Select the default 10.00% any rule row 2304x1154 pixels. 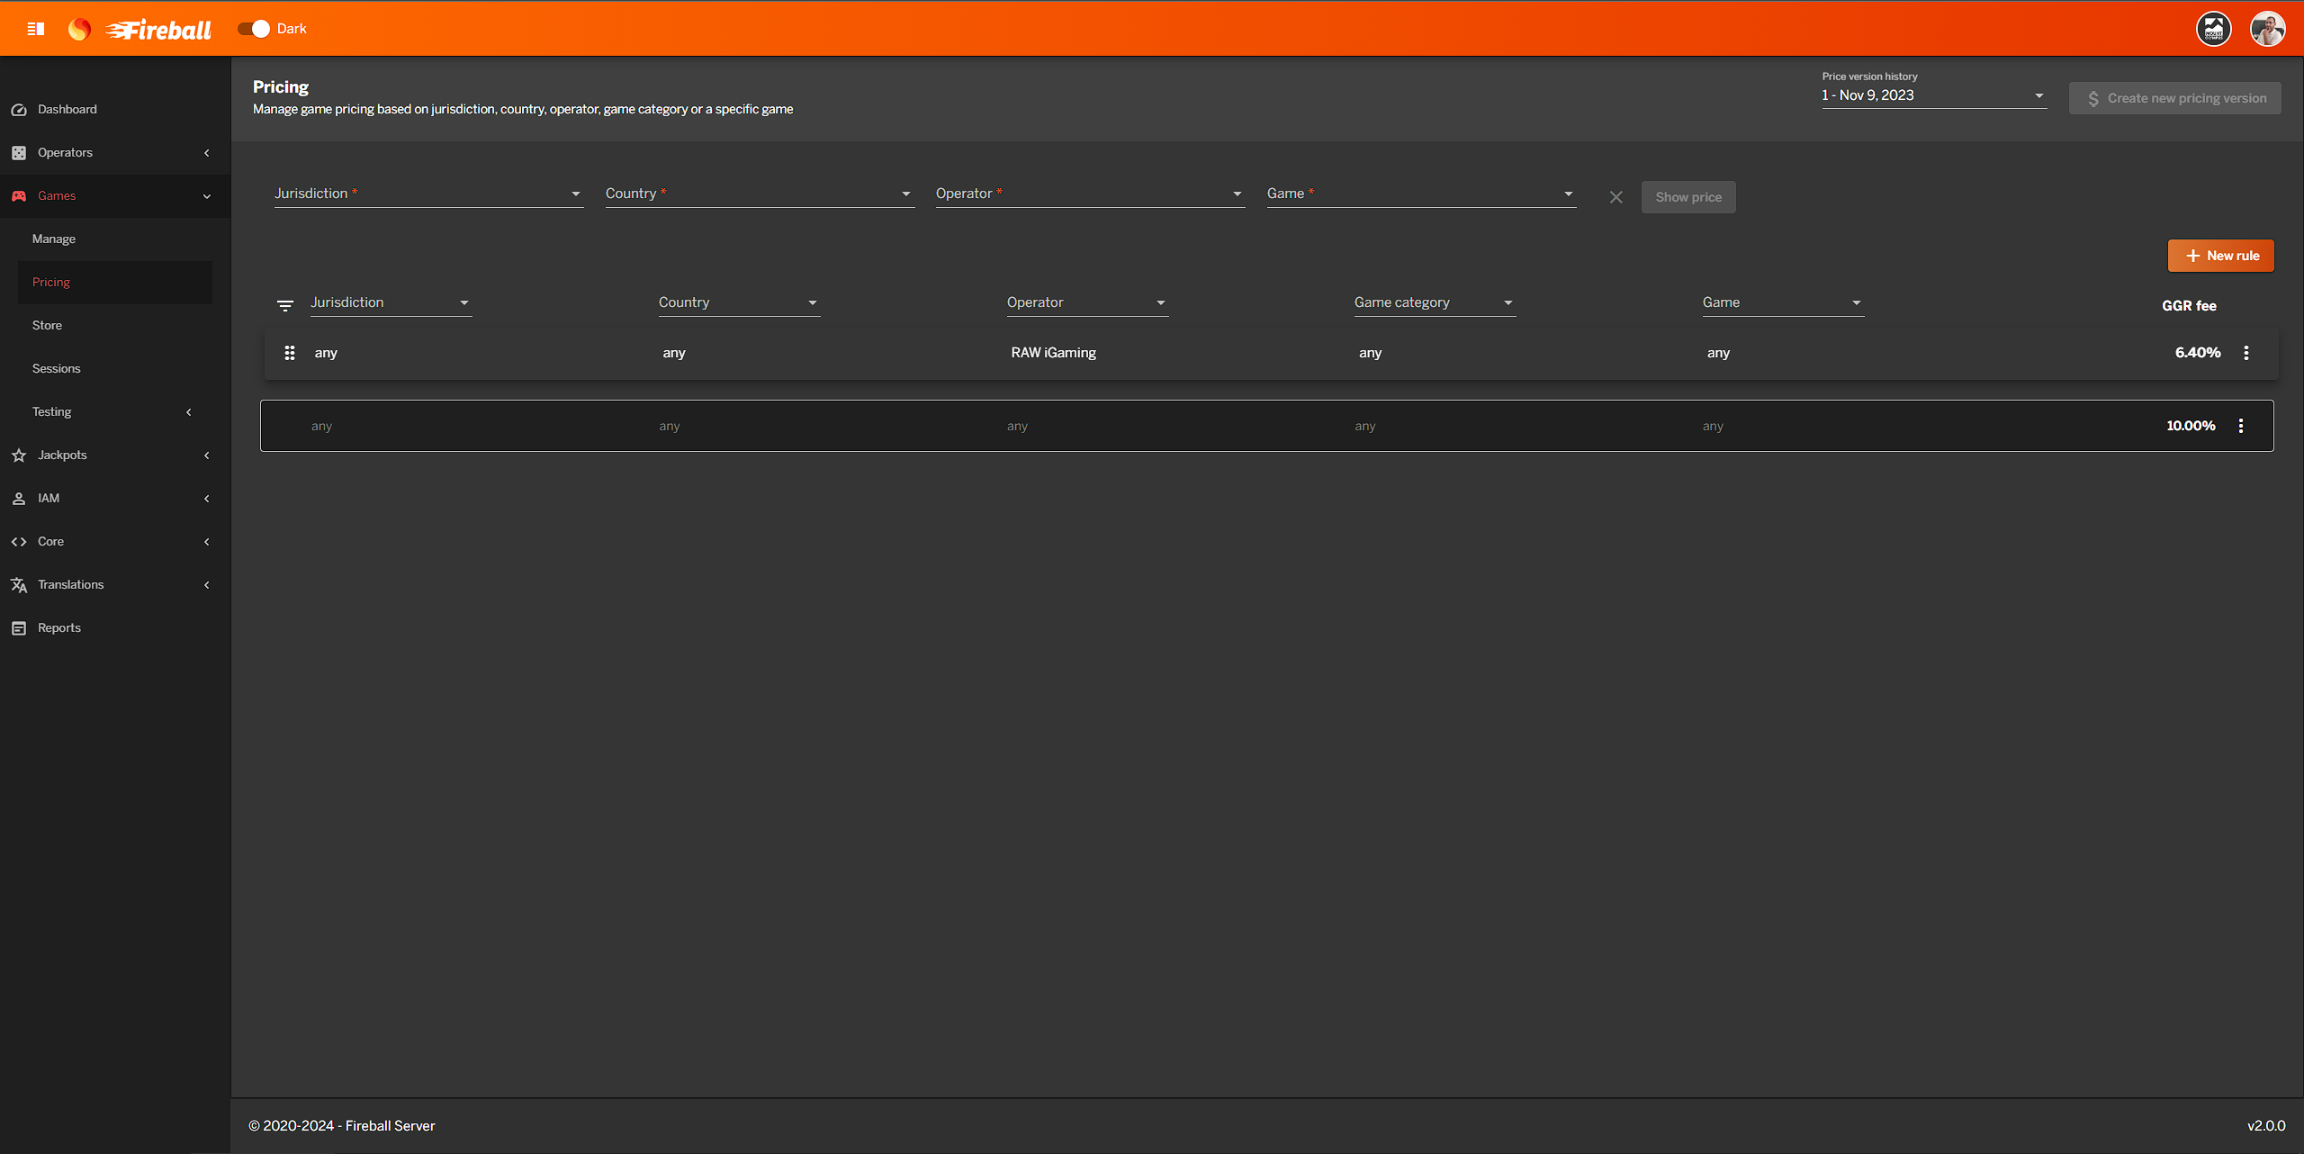coord(1170,426)
